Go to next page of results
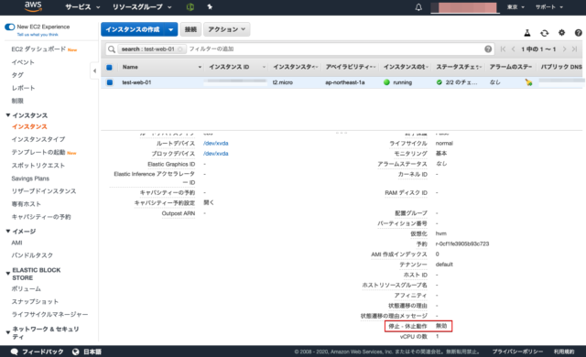 pyautogui.click(x=564, y=49)
